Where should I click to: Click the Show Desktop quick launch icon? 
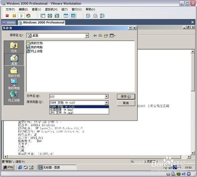coord(31,167)
